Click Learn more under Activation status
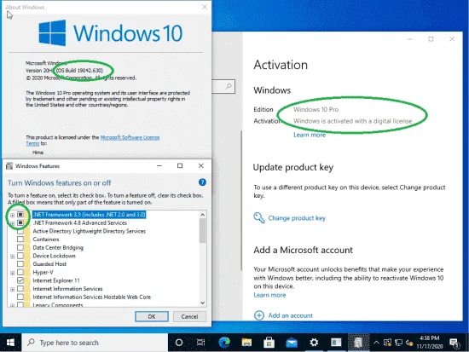 (x=310, y=135)
